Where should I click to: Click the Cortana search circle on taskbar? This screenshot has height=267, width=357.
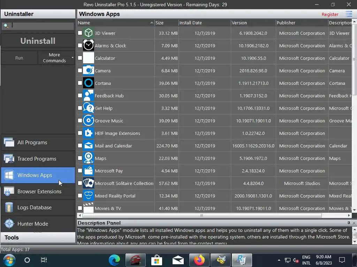tap(27, 260)
